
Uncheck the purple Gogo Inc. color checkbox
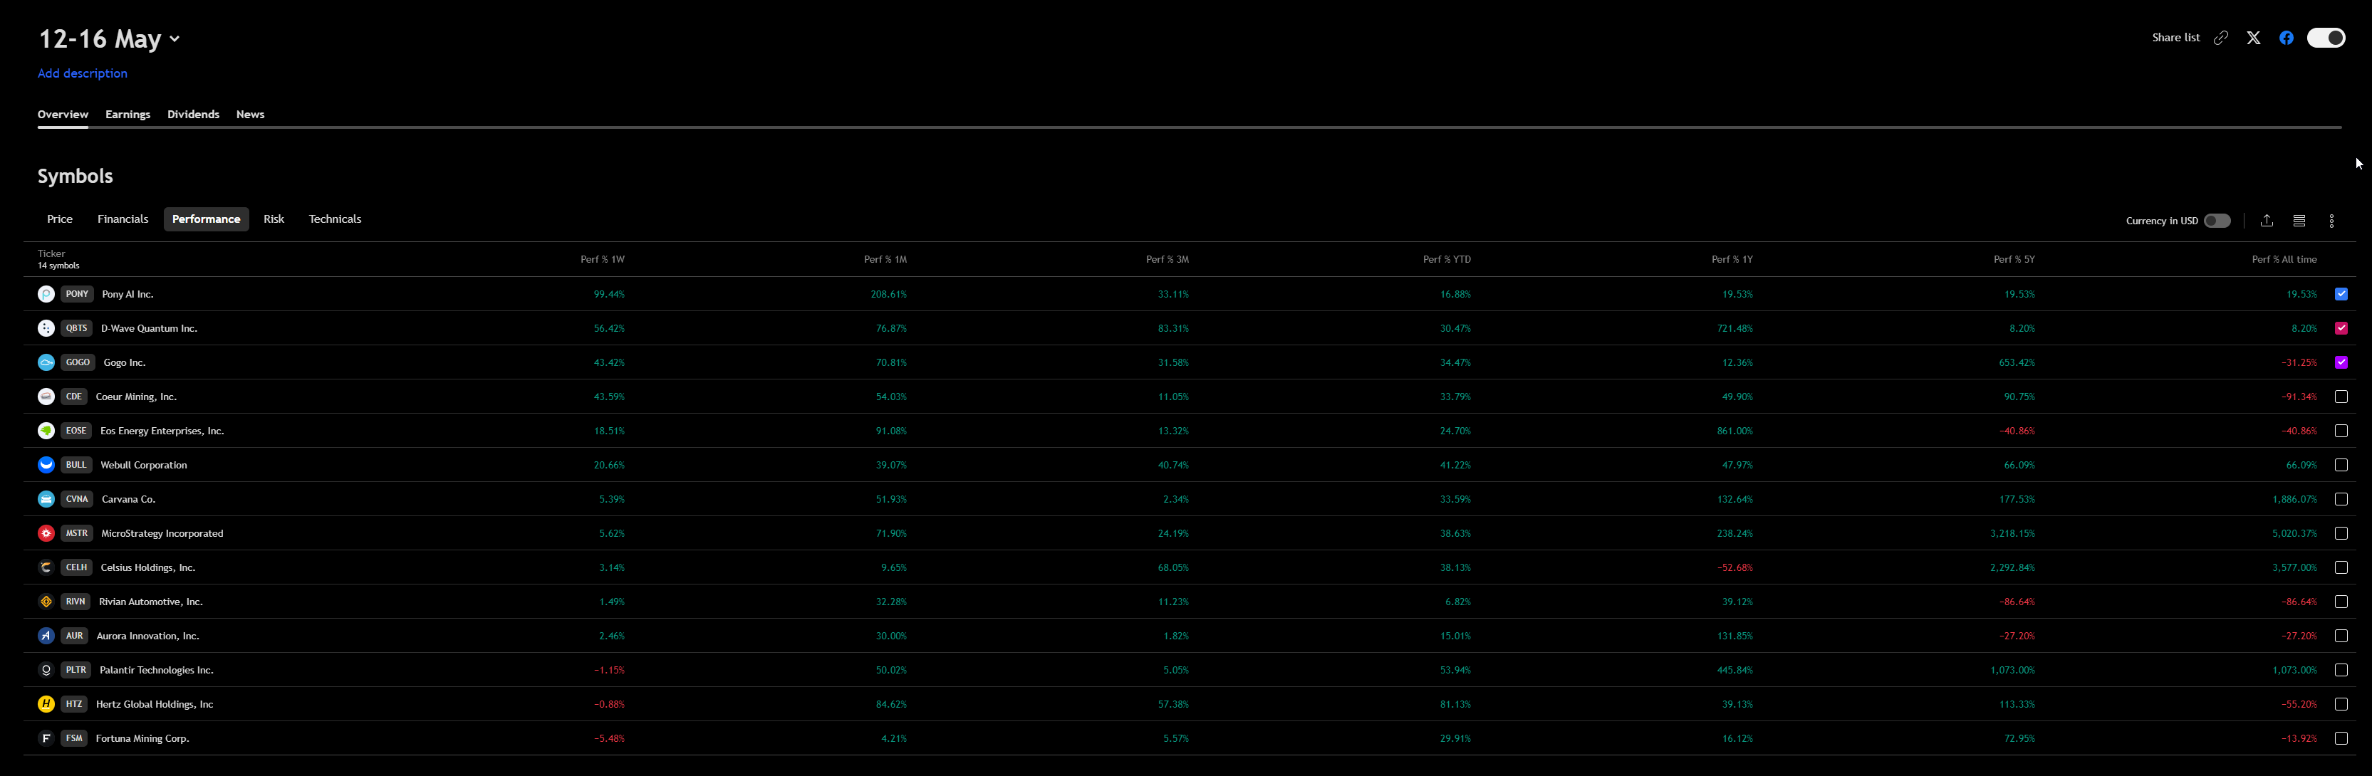pos(2341,362)
